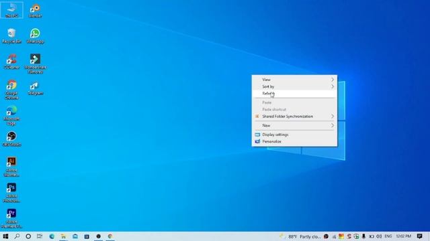Select the Microsoft Edge desktop shortcut

coord(11,115)
